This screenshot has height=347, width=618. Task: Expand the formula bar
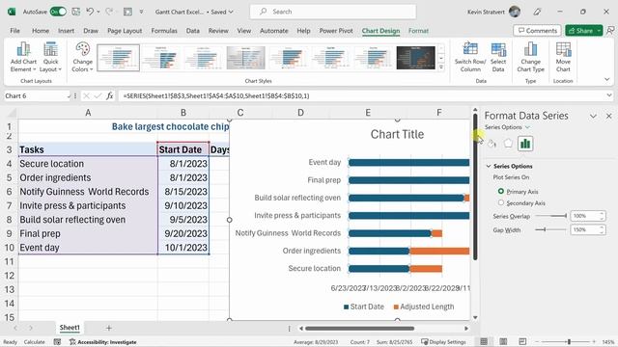coord(609,95)
